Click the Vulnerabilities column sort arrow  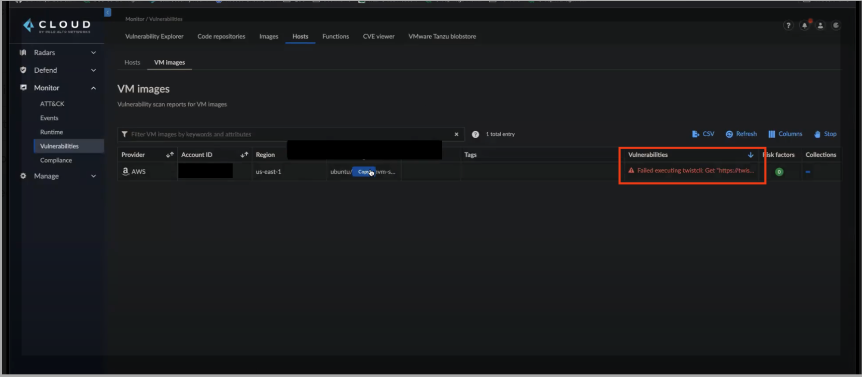click(x=750, y=155)
